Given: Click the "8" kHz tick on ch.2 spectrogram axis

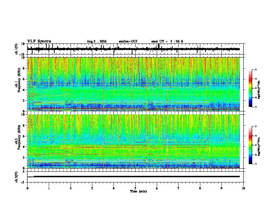Looking at the screenshot, I should click(x=24, y=125).
